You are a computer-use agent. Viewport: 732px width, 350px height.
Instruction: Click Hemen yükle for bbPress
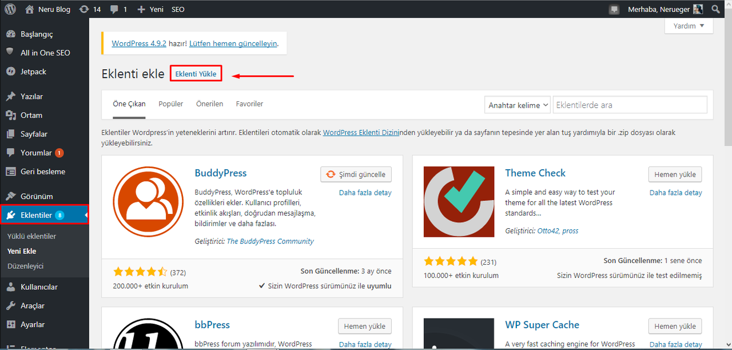point(365,326)
